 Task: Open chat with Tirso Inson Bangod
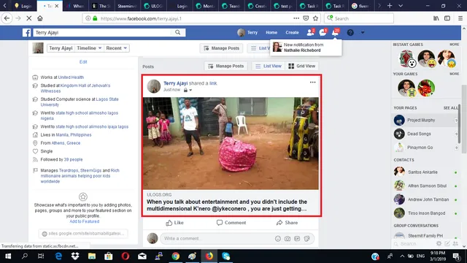tap(426, 213)
